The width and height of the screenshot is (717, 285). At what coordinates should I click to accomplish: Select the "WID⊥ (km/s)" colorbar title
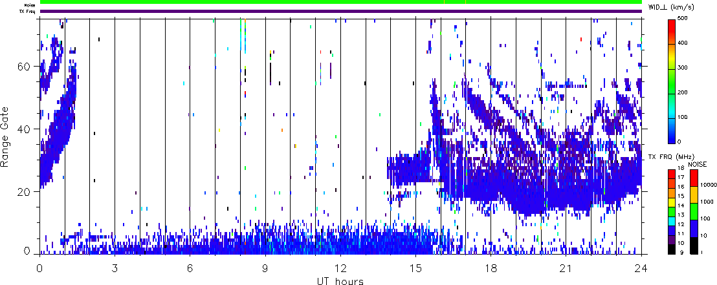point(671,6)
